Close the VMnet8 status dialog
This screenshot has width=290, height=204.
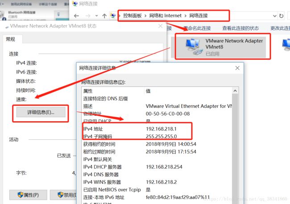160,26
